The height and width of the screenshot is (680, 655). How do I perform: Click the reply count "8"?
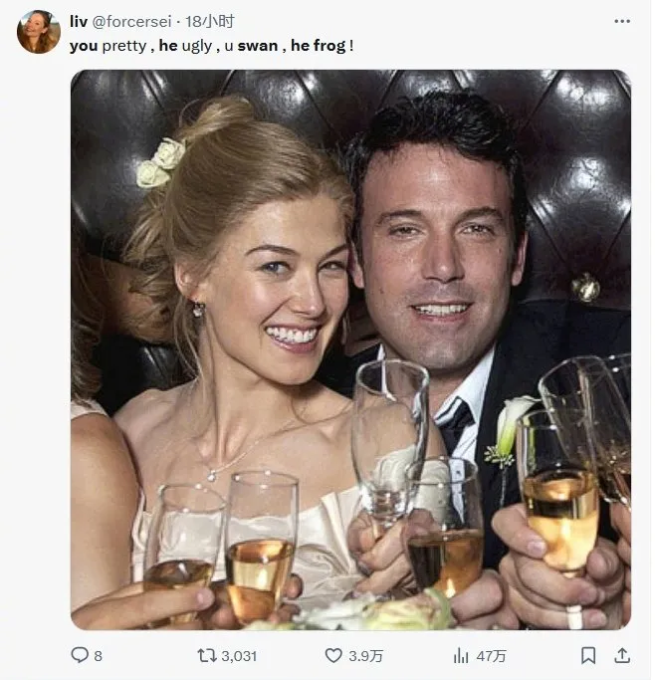click(98, 655)
